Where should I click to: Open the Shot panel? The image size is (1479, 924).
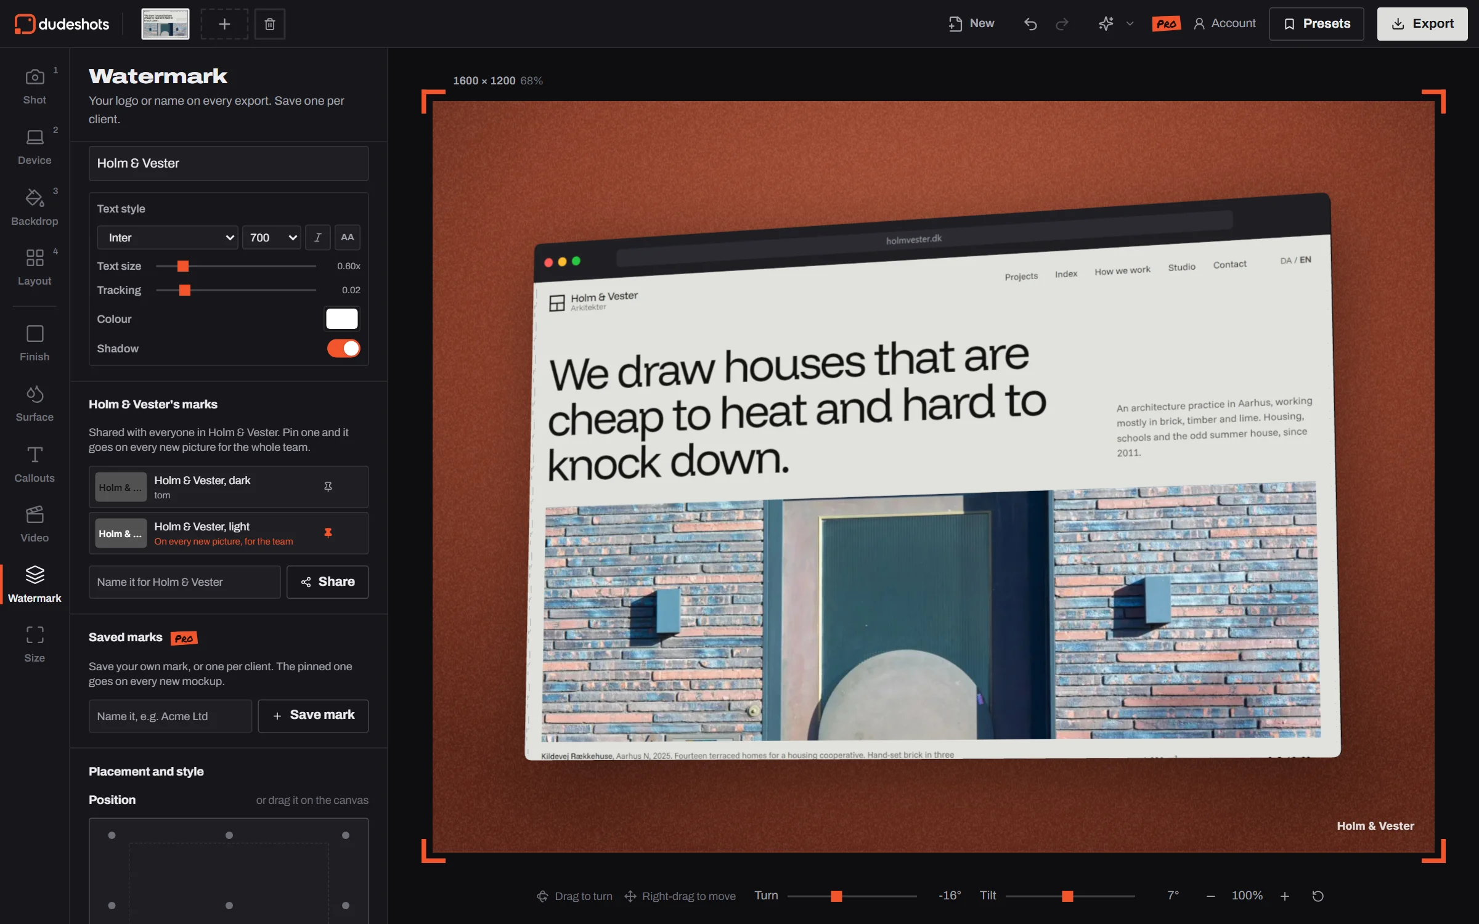point(35,86)
